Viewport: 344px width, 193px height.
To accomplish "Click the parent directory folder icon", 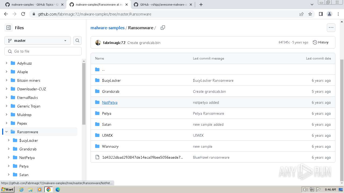I will (x=97, y=69).
